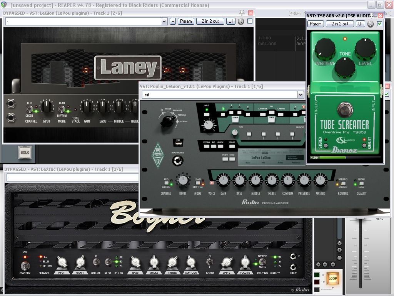Toggle Stereo/Mono routing switch on Poulin amp

tap(343, 183)
